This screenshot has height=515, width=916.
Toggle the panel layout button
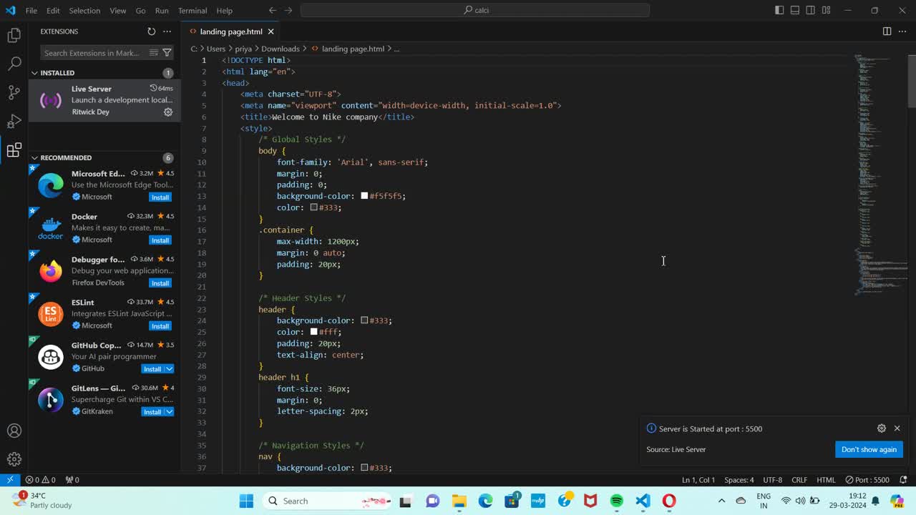795,11
